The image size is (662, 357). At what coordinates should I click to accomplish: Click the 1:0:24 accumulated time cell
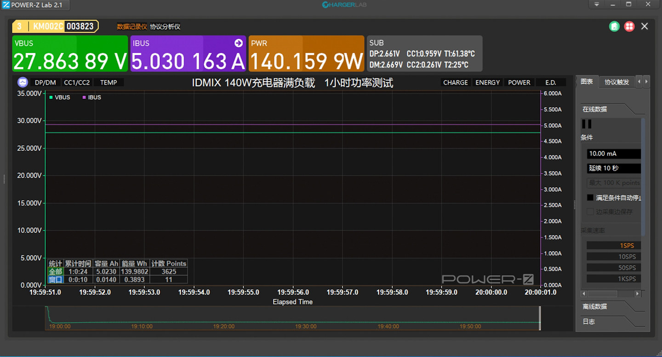pos(78,271)
